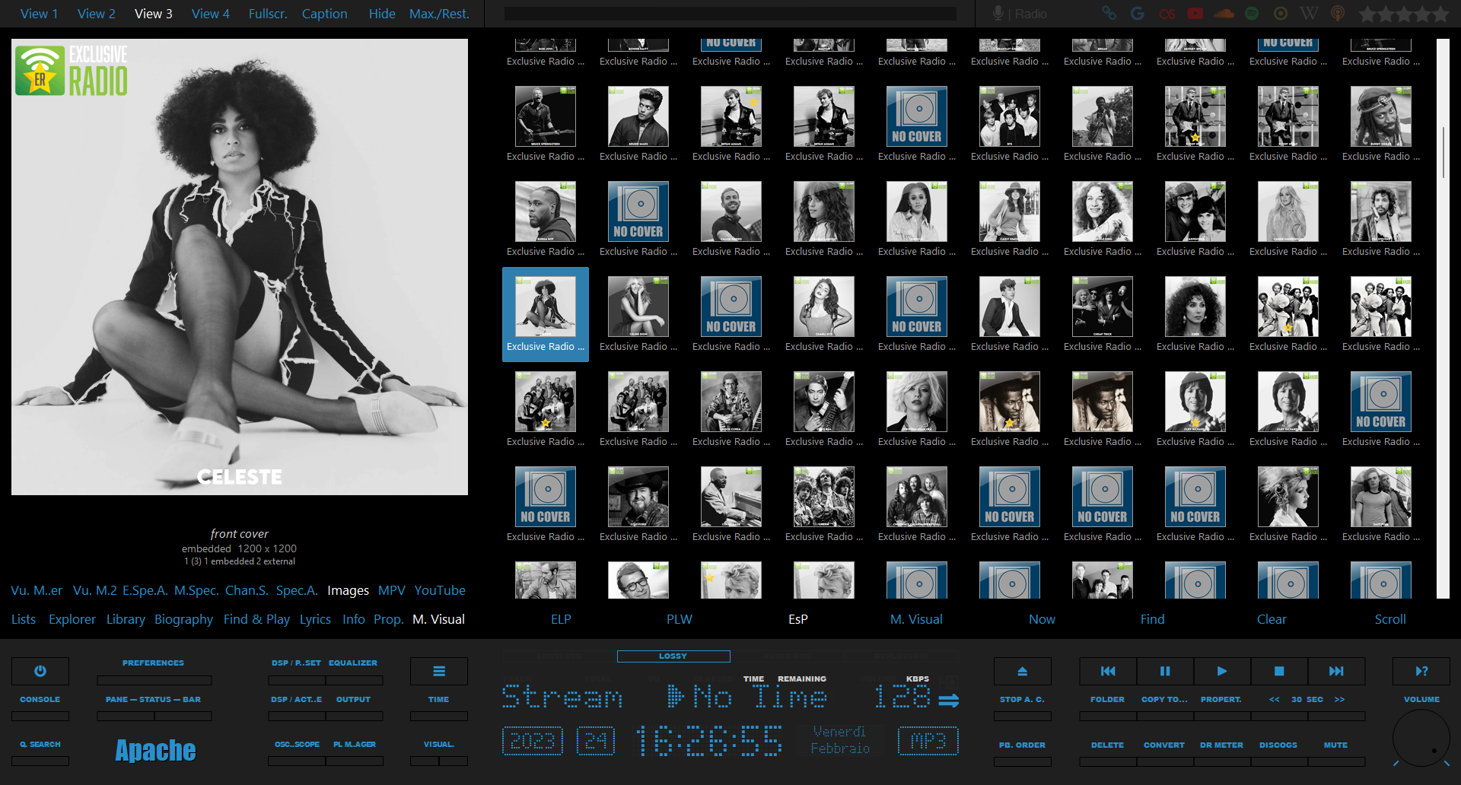
Task: Toggle MUTE button
Action: point(1335,745)
